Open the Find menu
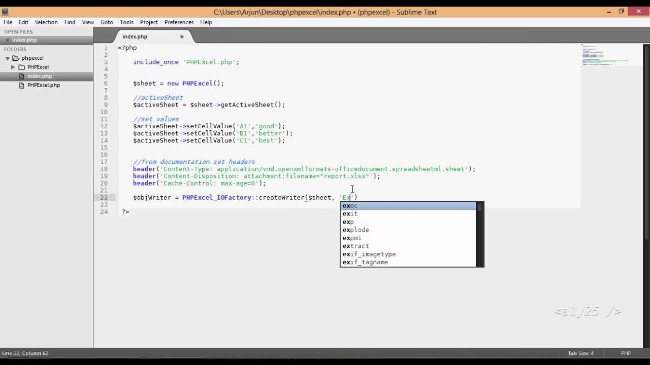 point(70,22)
